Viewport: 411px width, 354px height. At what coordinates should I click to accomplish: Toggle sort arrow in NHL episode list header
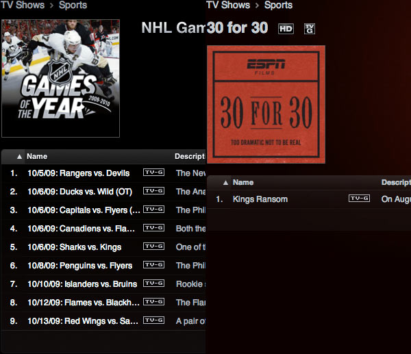pyautogui.click(x=19, y=157)
